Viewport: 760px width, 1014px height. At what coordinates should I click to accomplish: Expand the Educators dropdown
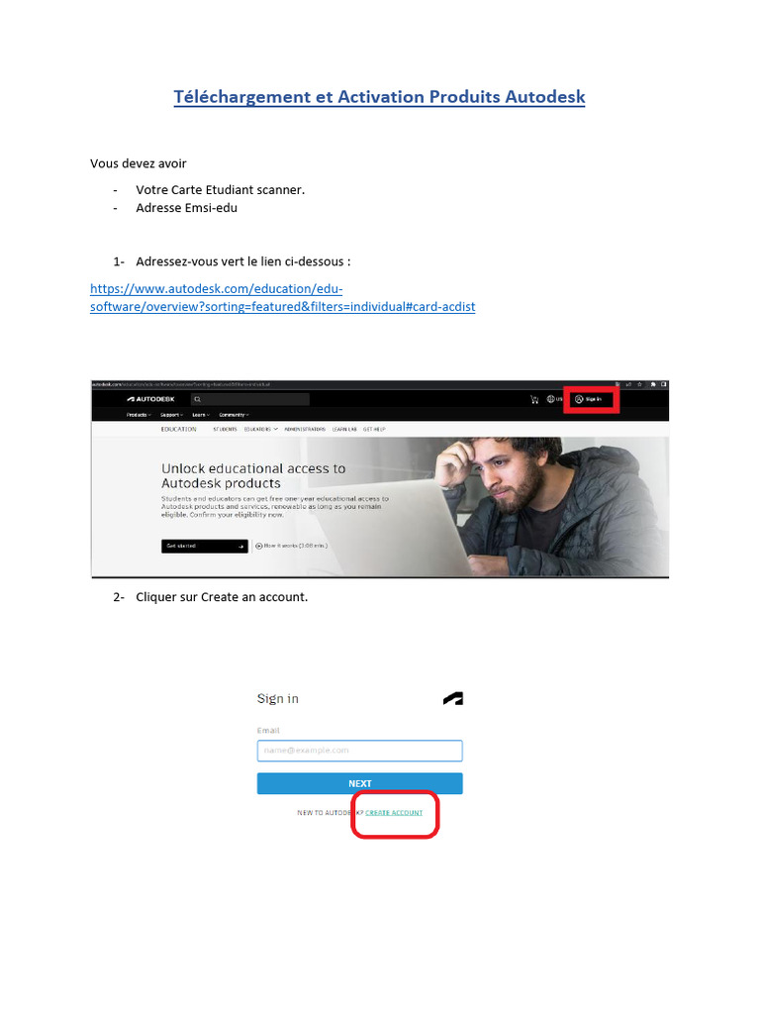(261, 430)
